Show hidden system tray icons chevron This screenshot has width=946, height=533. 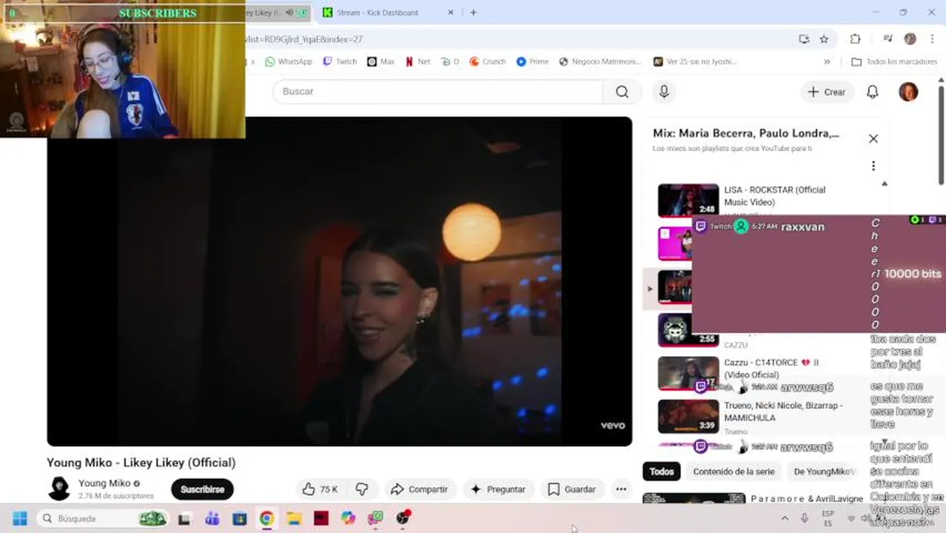[x=785, y=518]
